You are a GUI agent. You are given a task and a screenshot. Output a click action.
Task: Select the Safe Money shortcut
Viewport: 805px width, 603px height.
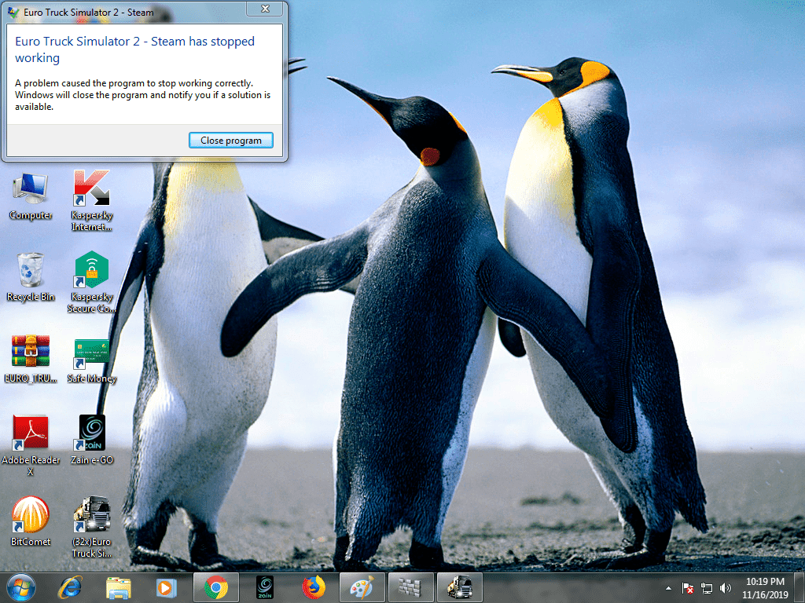(91, 360)
